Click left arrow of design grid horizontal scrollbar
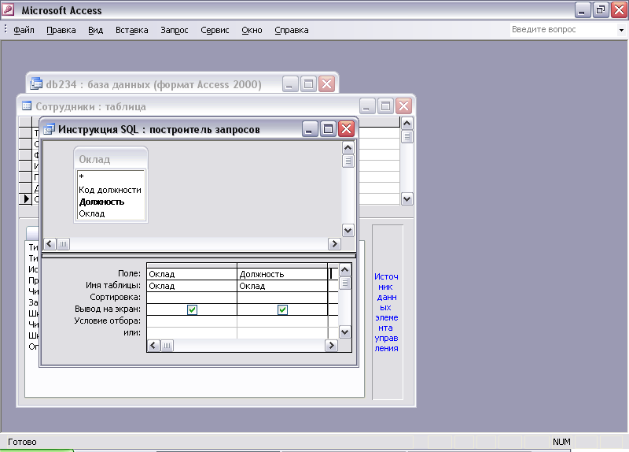The height and width of the screenshot is (452, 629). click(x=153, y=346)
